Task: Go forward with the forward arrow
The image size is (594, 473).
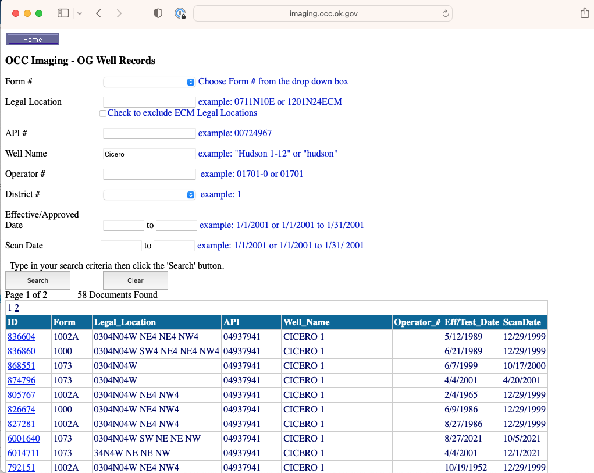Action: pyautogui.click(x=119, y=13)
